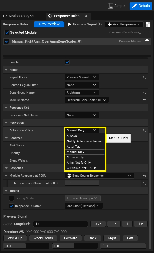154x254 pixels.
Task: Switch to Simple view mode
Action: [116, 6]
